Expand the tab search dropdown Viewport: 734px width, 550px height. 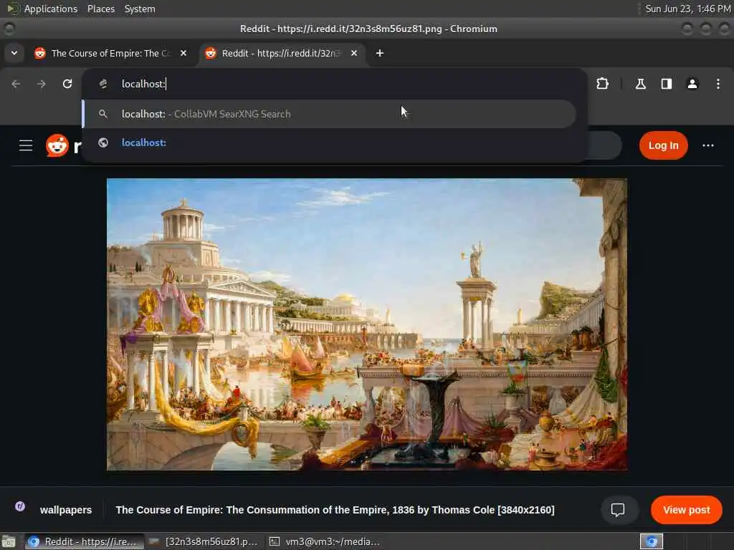[x=14, y=53]
